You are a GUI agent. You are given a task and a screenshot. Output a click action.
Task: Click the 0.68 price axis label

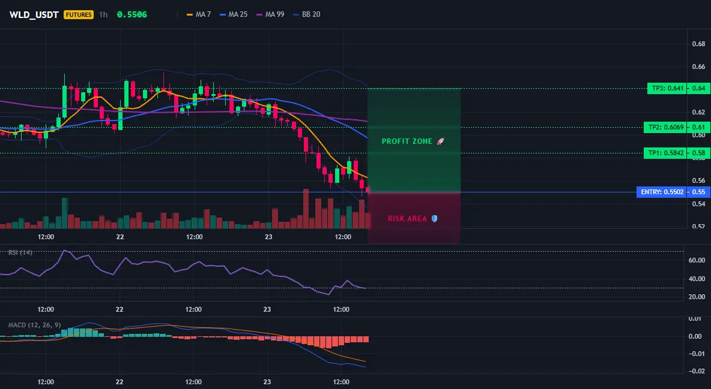coord(698,44)
